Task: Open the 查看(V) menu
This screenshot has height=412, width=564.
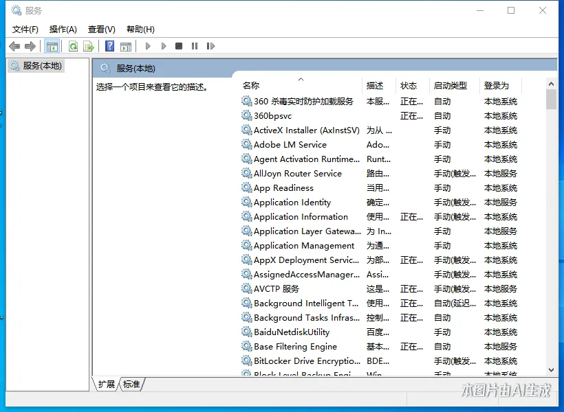Action: click(x=100, y=29)
